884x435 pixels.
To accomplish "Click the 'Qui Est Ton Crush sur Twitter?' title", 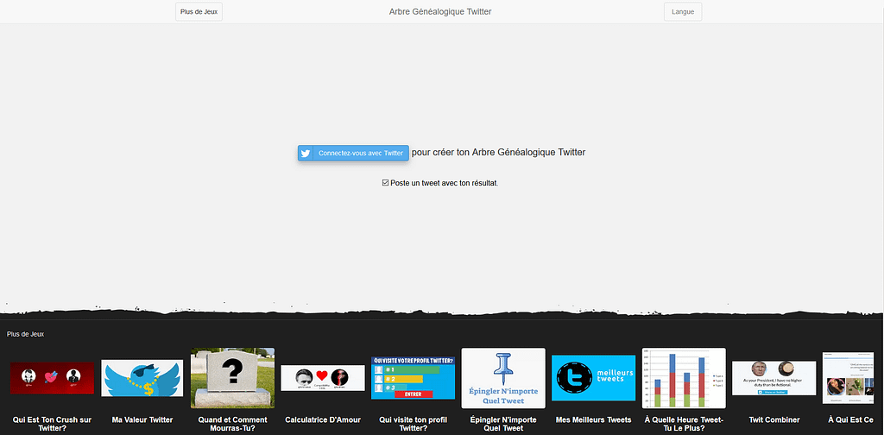I will [52, 424].
